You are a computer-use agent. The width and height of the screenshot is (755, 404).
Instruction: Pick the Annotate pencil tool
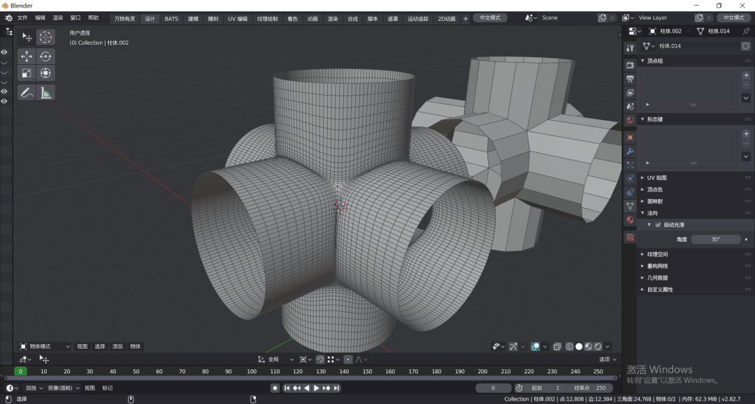tap(27, 92)
